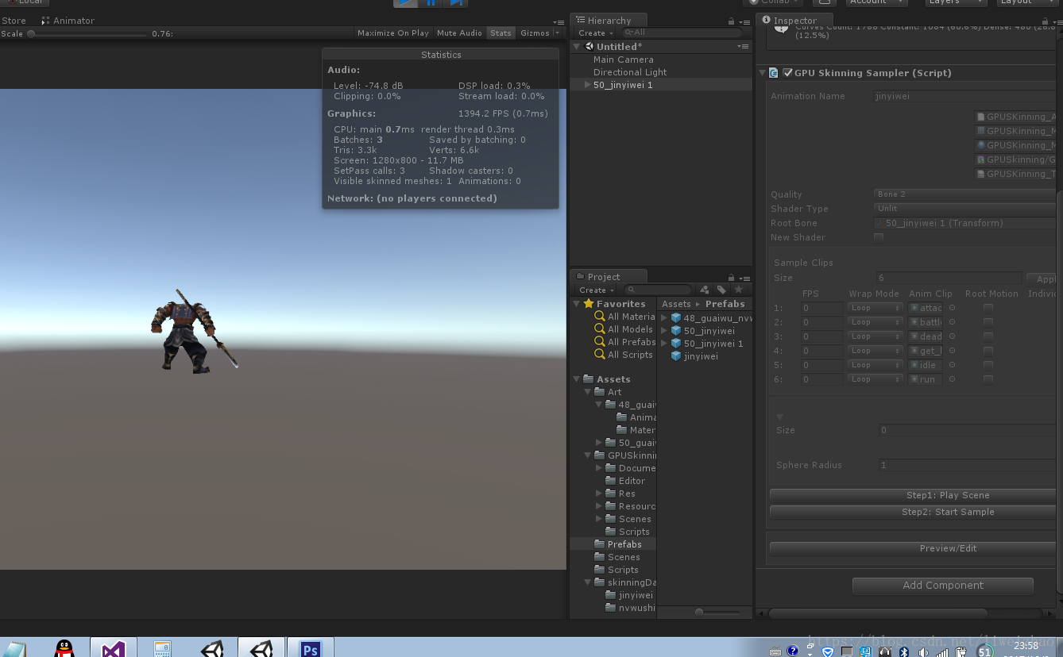Click the Hierarchy search field
This screenshot has height=657, width=1063.
tap(682, 33)
